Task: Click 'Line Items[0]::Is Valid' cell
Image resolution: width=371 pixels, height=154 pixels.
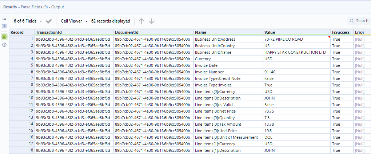Action: (x=228, y=105)
